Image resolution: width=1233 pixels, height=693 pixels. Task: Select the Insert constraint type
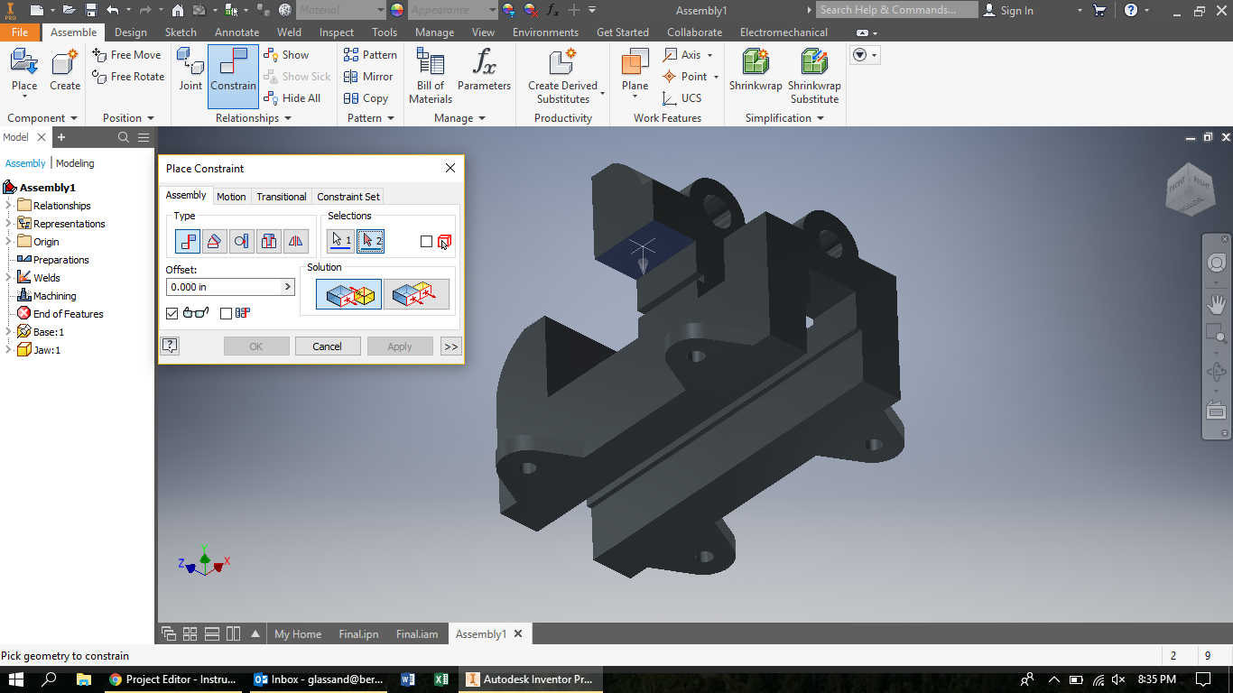pos(268,241)
